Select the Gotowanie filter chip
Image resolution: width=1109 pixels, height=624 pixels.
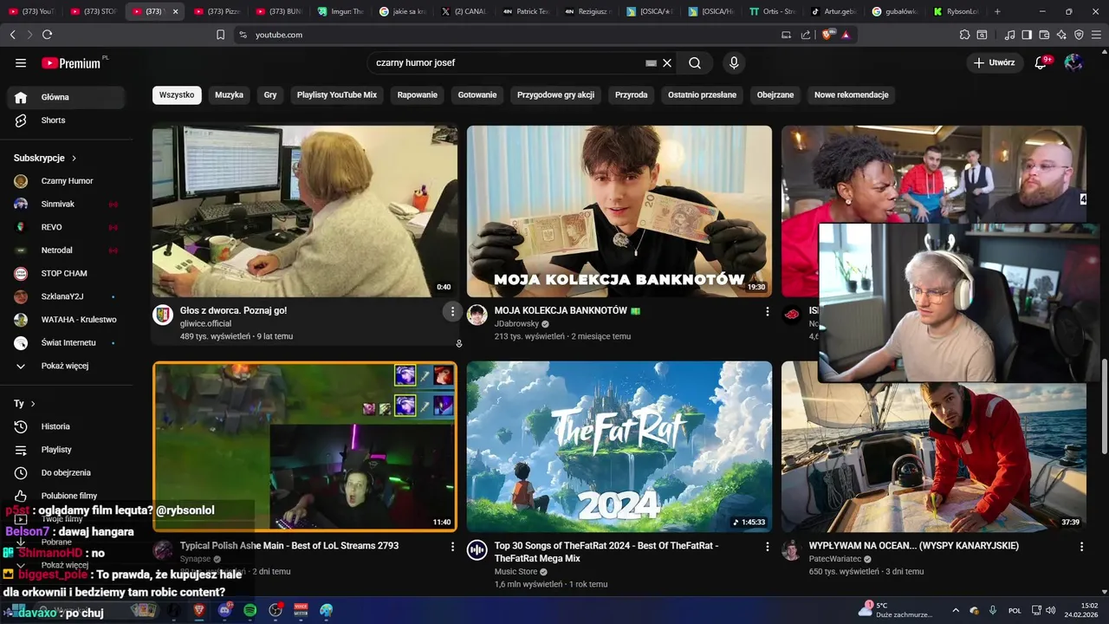pos(477,94)
